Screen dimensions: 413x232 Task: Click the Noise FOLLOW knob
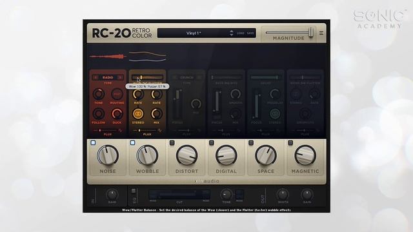click(99, 114)
